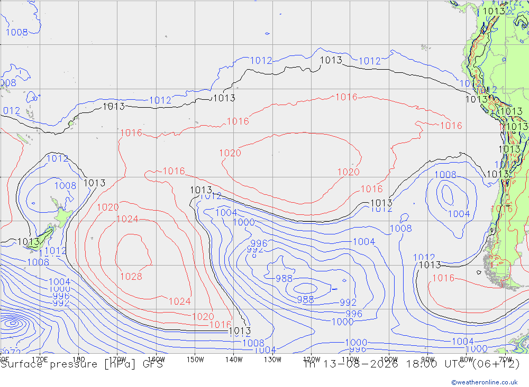Click the 180 longitude axis label
Viewport: 529px width, 387px height.
coord(79,360)
